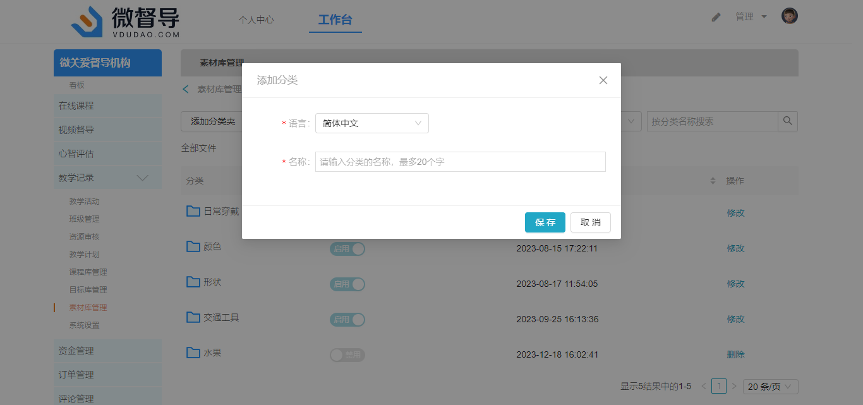
Task: Enable the 禁用 switch for 水果
Action: pos(347,355)
